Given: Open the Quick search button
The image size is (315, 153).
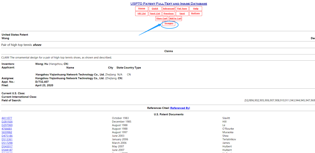Looking at the screenshot, I should (155, 8).
